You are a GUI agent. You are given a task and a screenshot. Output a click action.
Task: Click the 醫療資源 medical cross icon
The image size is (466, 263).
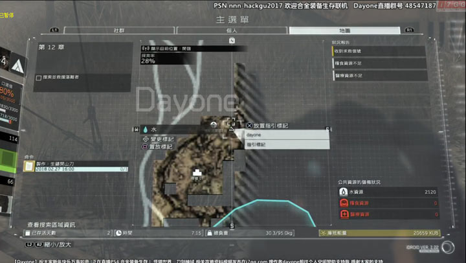click(x=344, y=214)
